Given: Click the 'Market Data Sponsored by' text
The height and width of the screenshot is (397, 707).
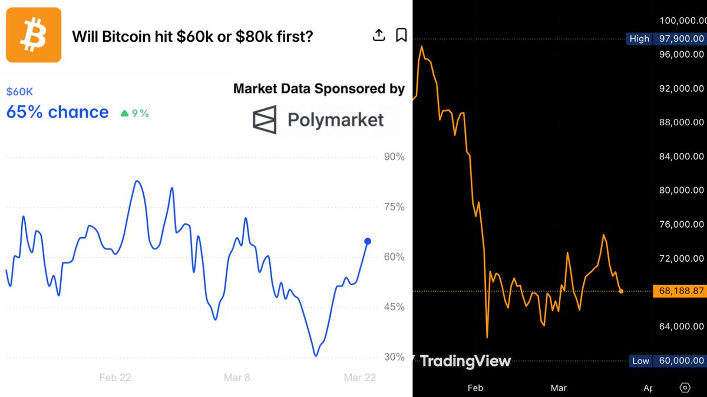Looking at the screenshot, I should [319, 89].
